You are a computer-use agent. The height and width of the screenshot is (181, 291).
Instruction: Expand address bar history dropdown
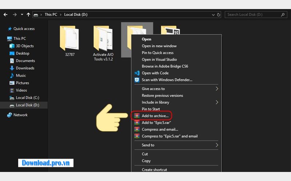pos(213,15)
